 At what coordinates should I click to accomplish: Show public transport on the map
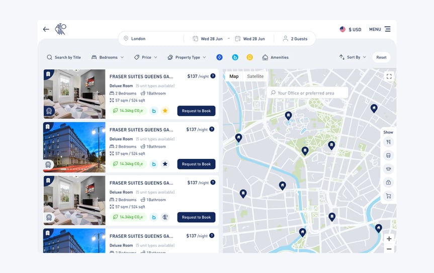pos(388,156)
